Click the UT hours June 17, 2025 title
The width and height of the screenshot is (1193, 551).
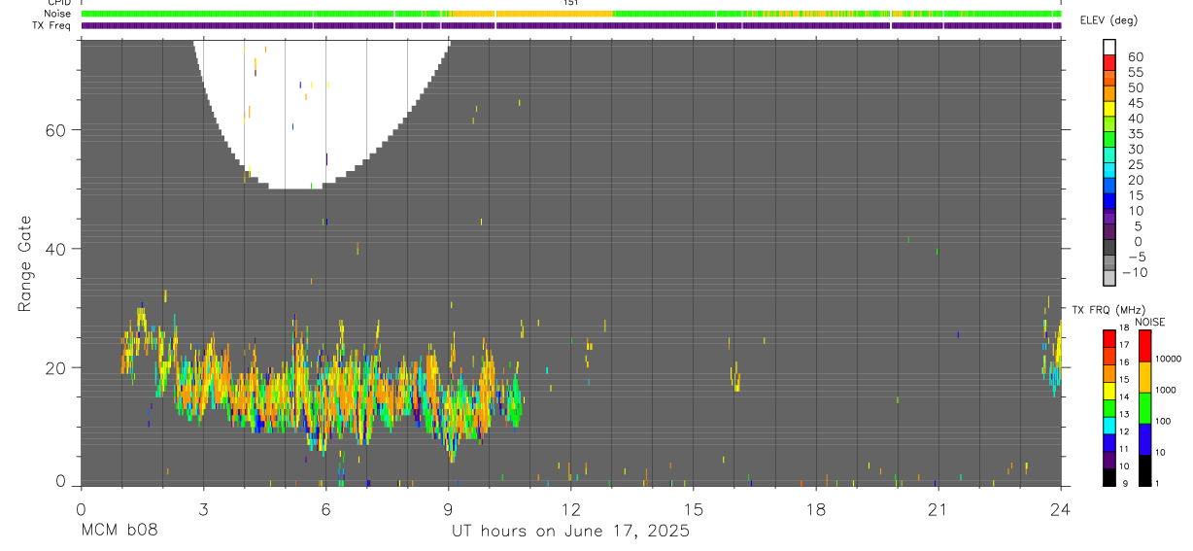[570, 531]
